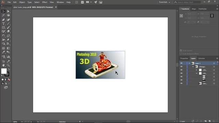Select the Shape Builder tool
The height and width of the screenshot is (123, 219).
(3, 44)
